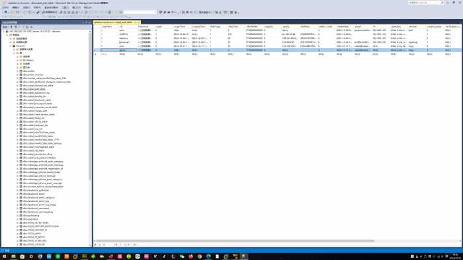
Task: Open the first menu in the menu bar
Action: point(5,7)
